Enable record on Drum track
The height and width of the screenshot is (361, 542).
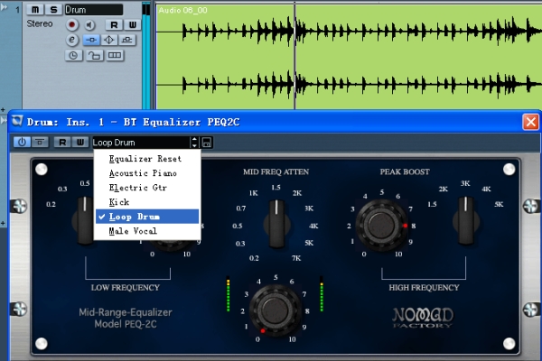[x=72, y=25]
